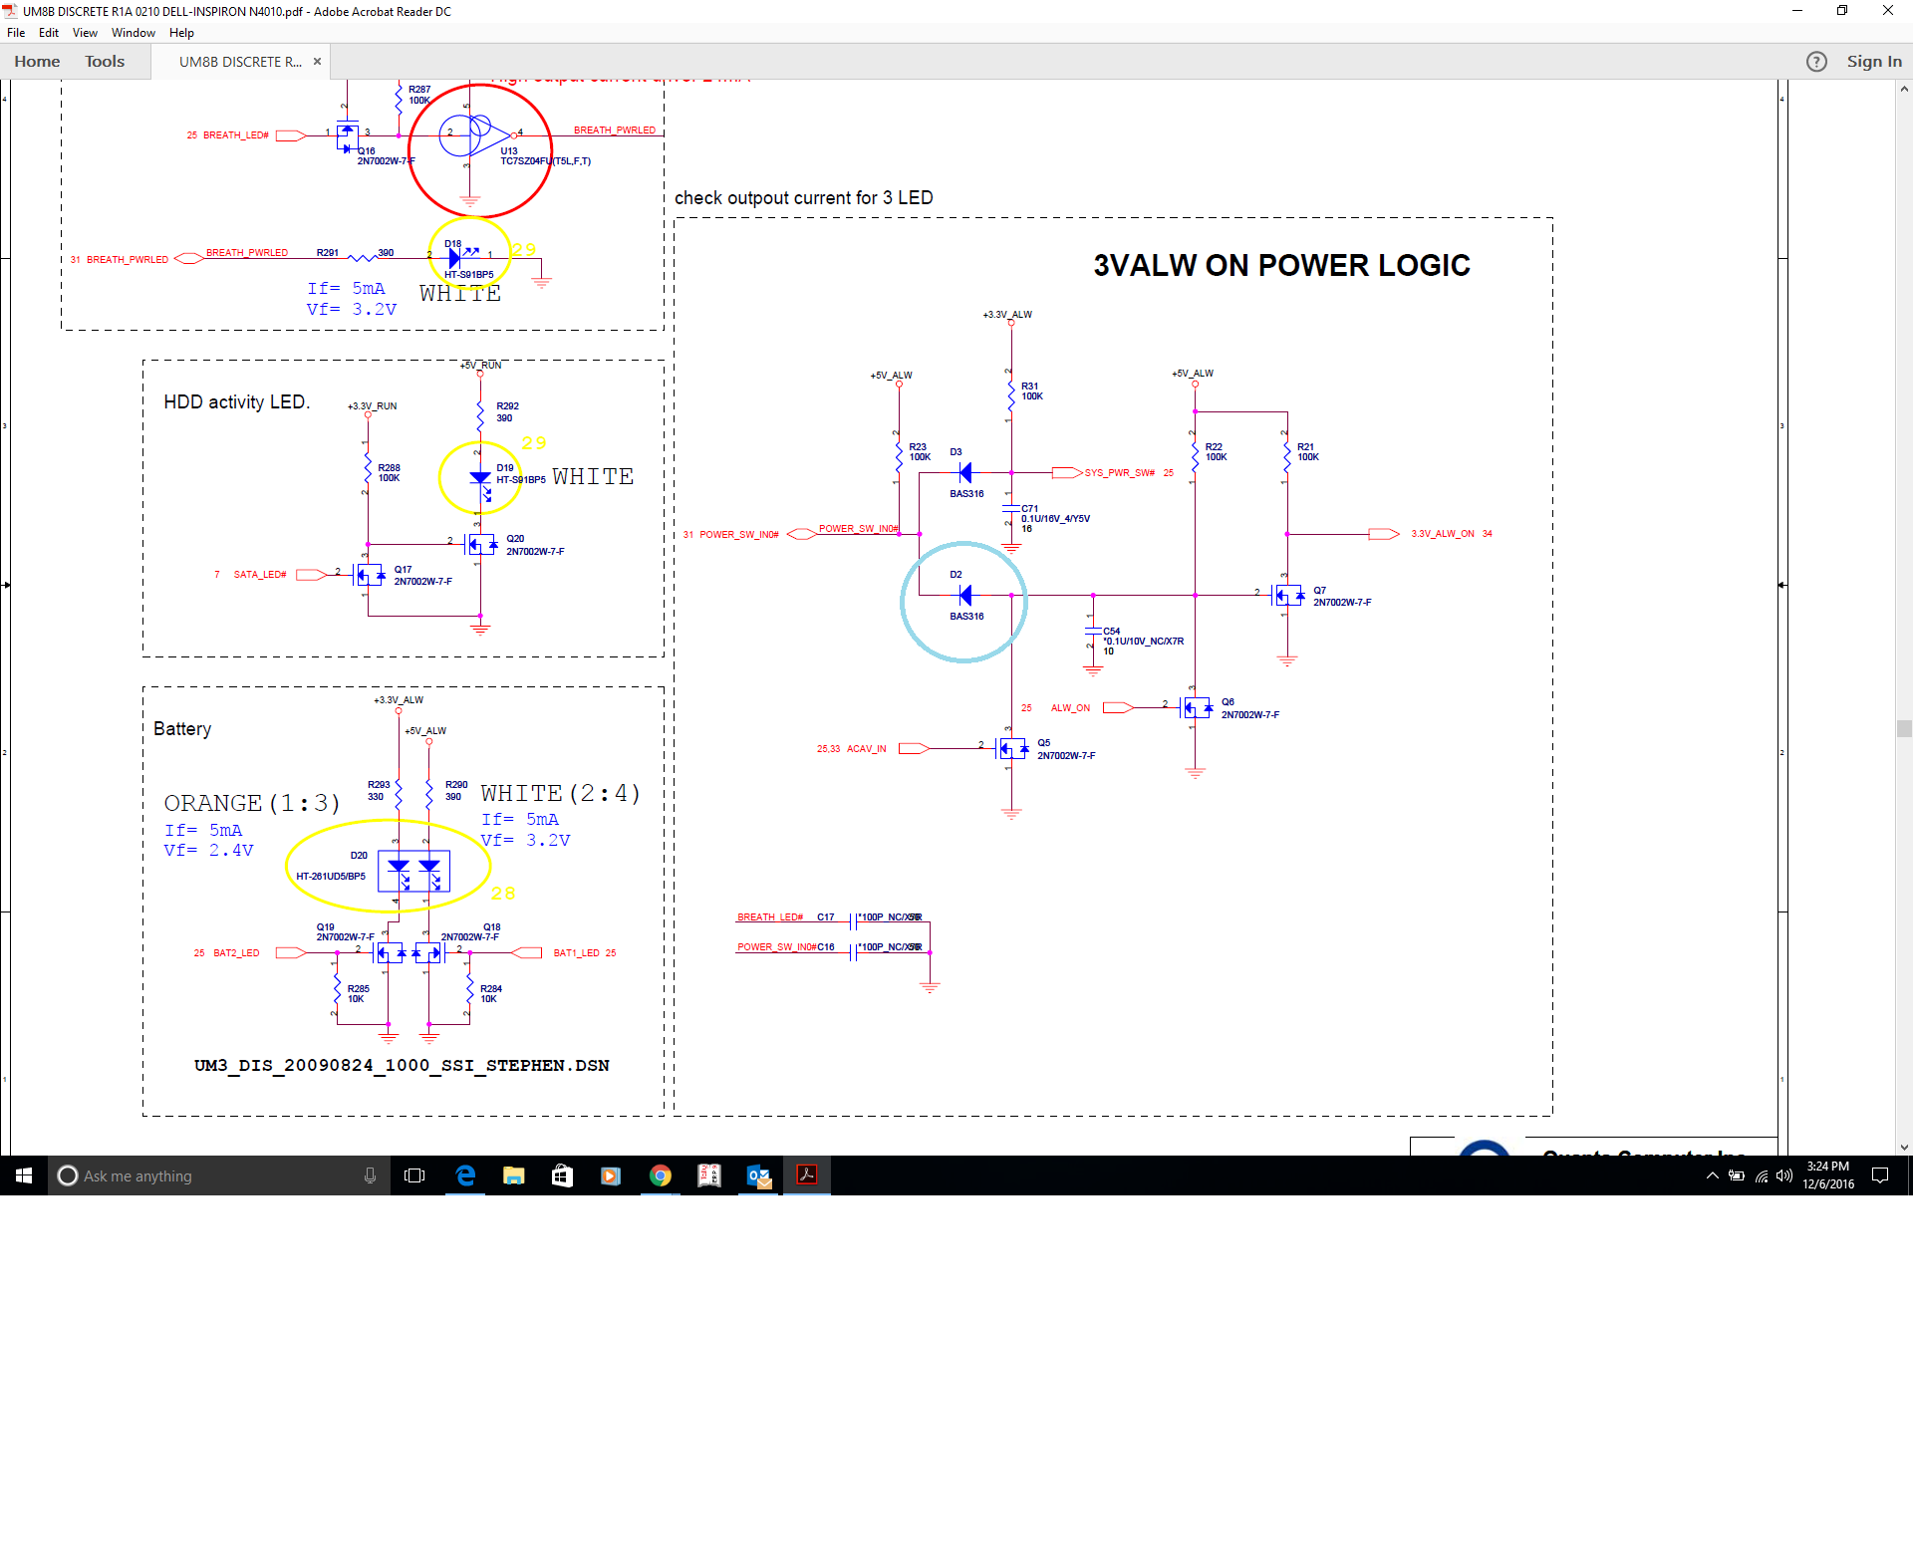This screenshot has height=1562, width=1913.
Task: Click the Q7 2N7002W-7-F transistor symbol
Action: (x=1288, y=596)
